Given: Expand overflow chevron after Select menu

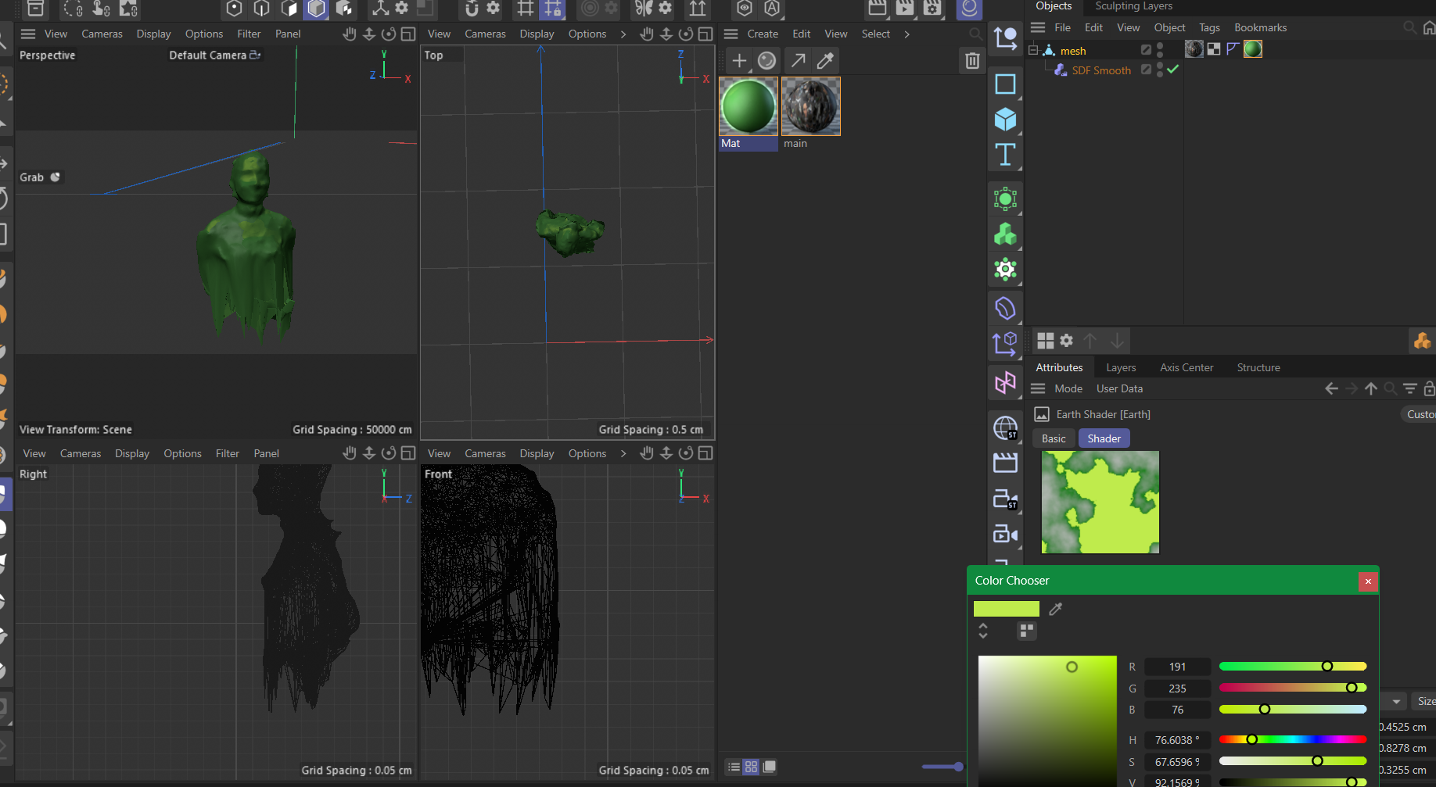Looking at the screenshot, I should 906,34.
